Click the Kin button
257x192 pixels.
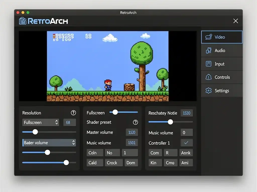[x=155, y=162]
